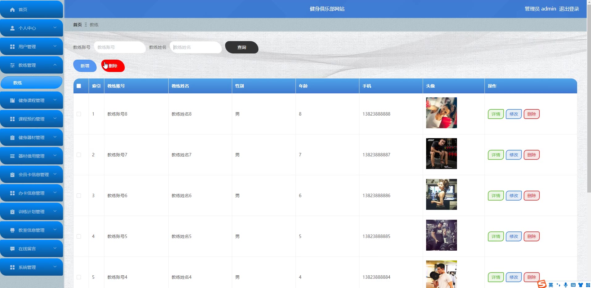Viewport: 591px width, 288px height.
Task: Click 修改 for row 教练账号7
Action: 514,155
